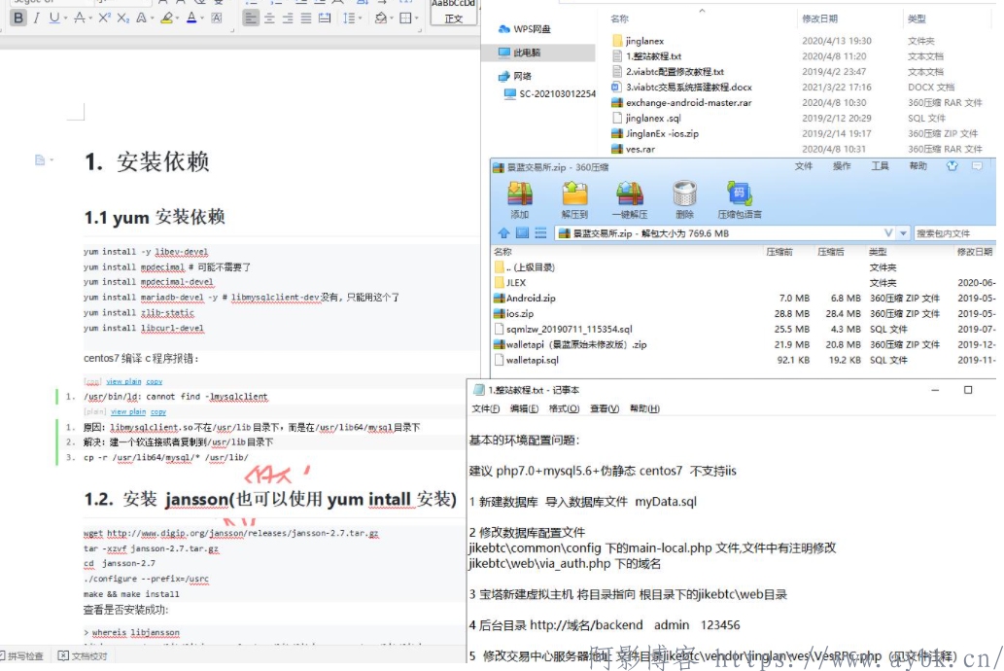Click the 删除 trash icon in 360压缩
This screenshot has height=671, width=1004.
[x=684, y=200]
